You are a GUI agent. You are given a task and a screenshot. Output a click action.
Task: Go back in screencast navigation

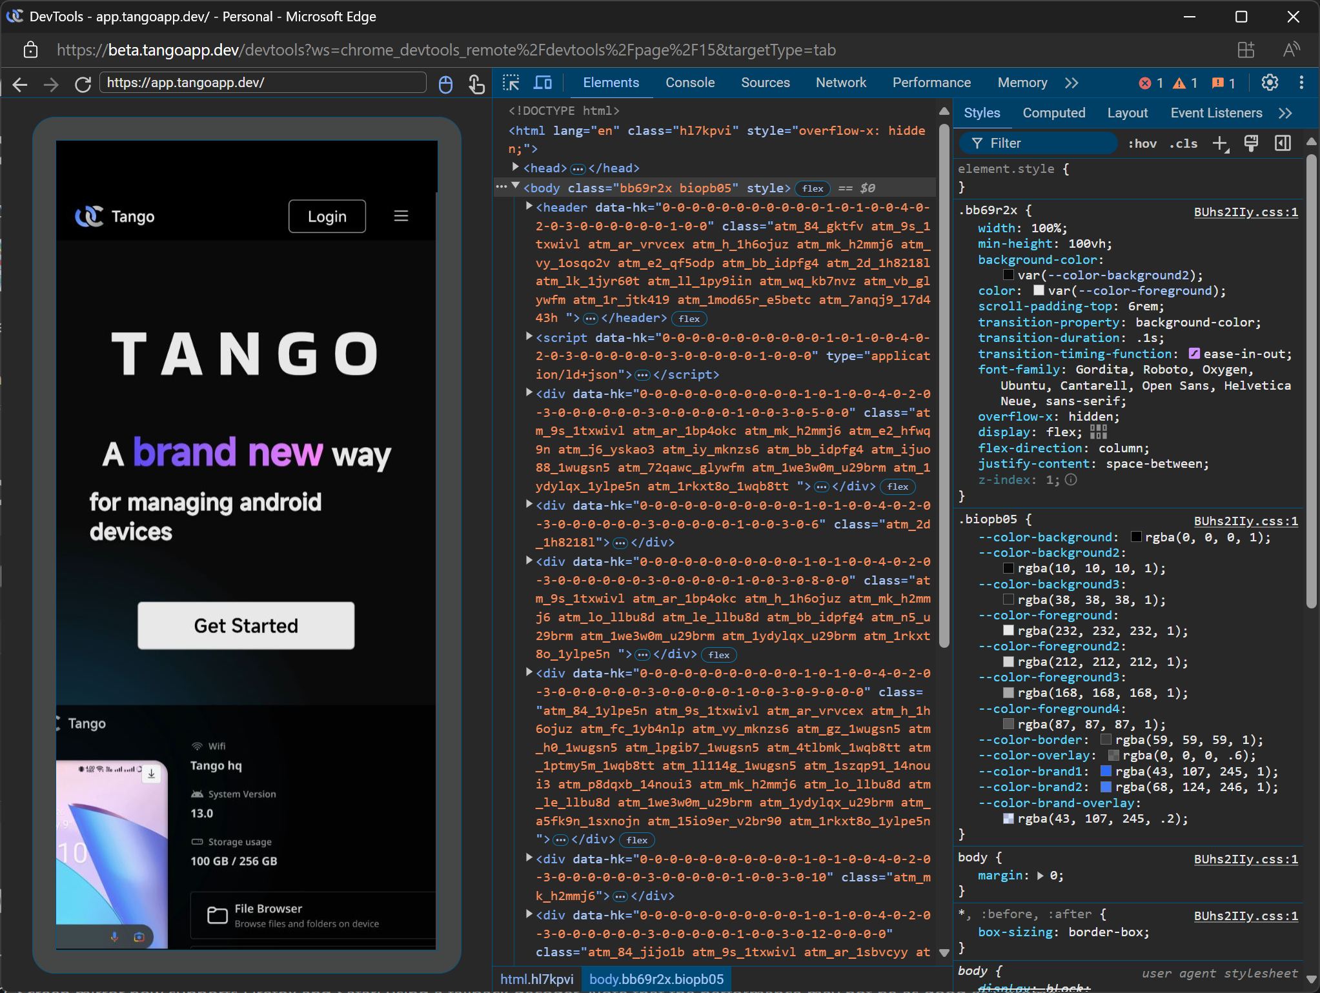click(x=20, y=85)
